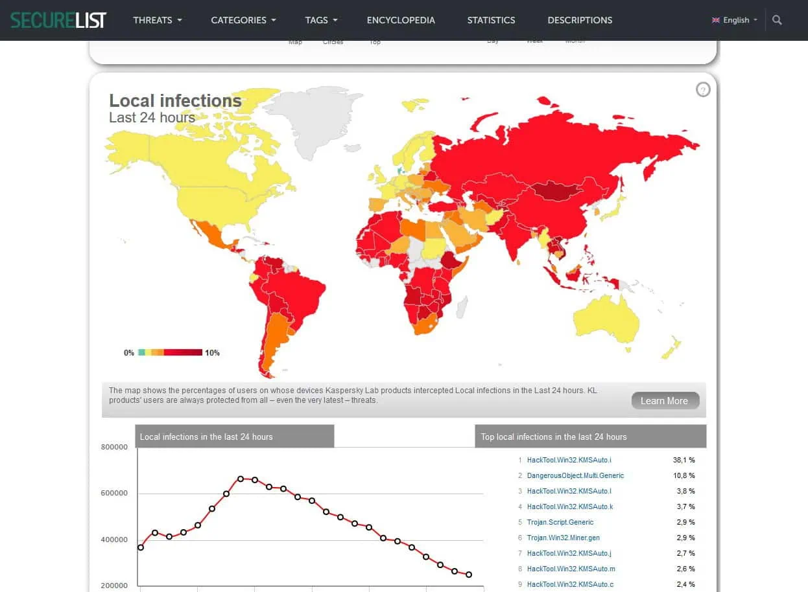Screen dimensions: 808x592
Task: Click the help question mark icon
Action: pos(703,90)
